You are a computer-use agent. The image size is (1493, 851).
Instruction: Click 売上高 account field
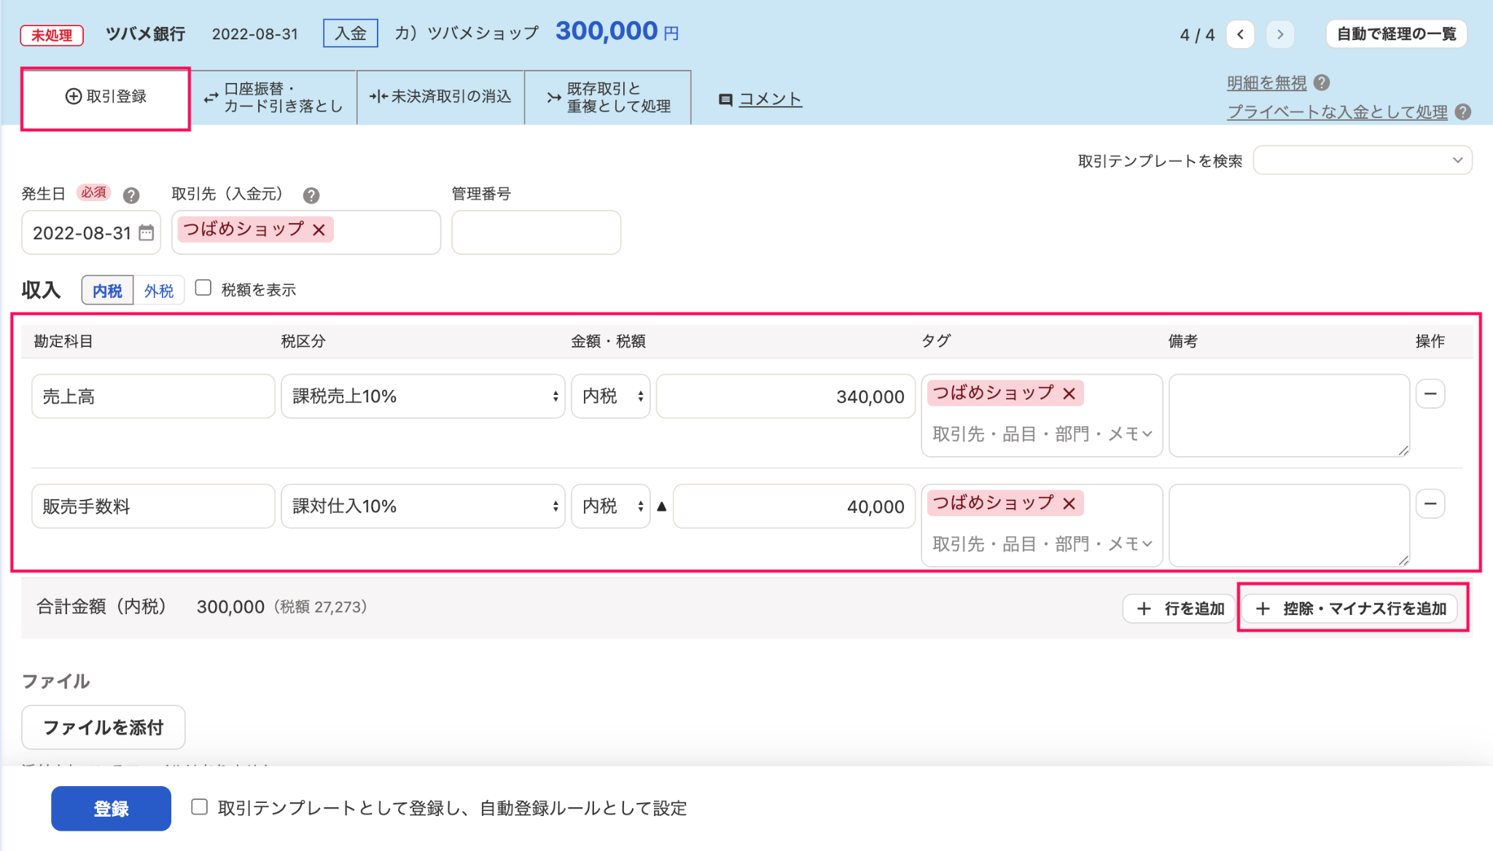[153, 396]
